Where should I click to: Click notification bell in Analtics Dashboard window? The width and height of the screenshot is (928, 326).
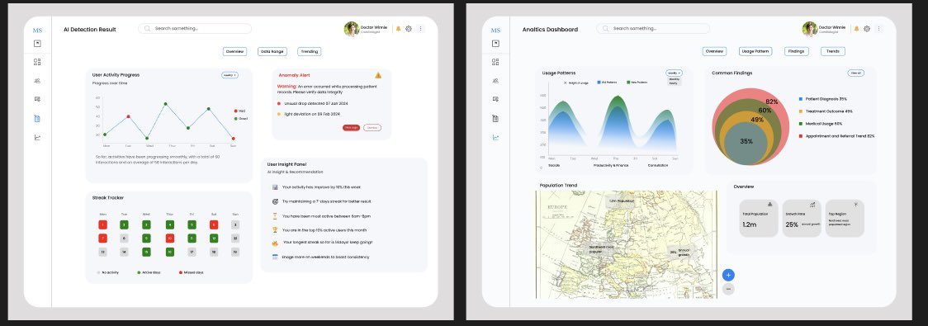coord(856,28)
